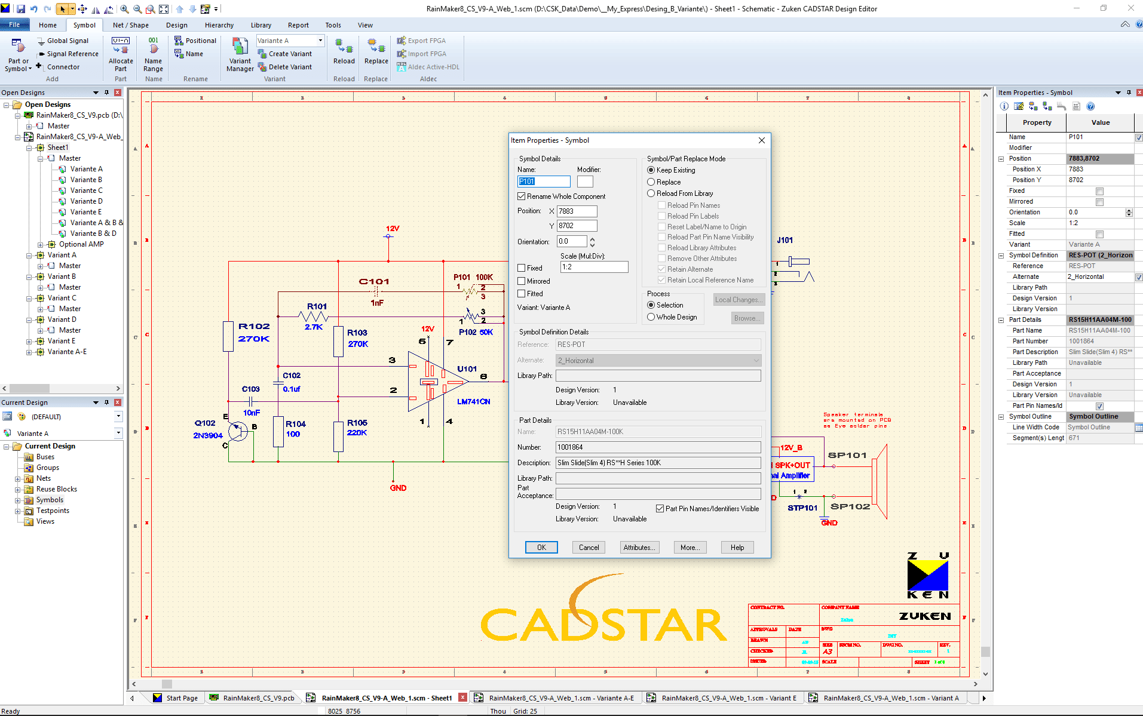The height and width of the screenshot is (716, 1143).
Task: Click the blue down arrow hierarchy icon
Action: coord(192,9)
